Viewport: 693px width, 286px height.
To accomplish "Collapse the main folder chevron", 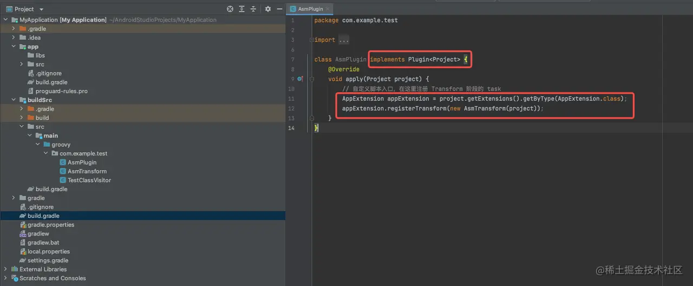I will click(30, 135).
